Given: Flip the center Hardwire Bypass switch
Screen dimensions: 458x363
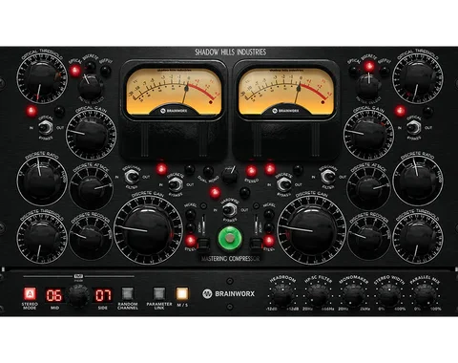Looking at the screenshot, I should 230,210.
